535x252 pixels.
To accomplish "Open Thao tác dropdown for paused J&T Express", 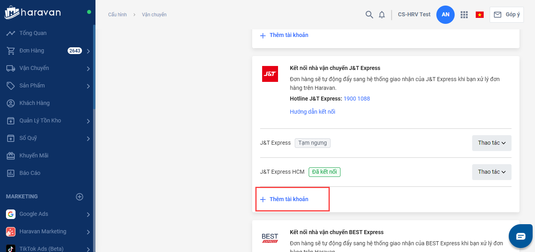I will tap(492, 143).
